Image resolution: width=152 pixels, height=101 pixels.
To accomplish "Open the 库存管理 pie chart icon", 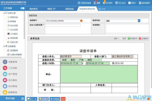I will (x=5, y=86).
